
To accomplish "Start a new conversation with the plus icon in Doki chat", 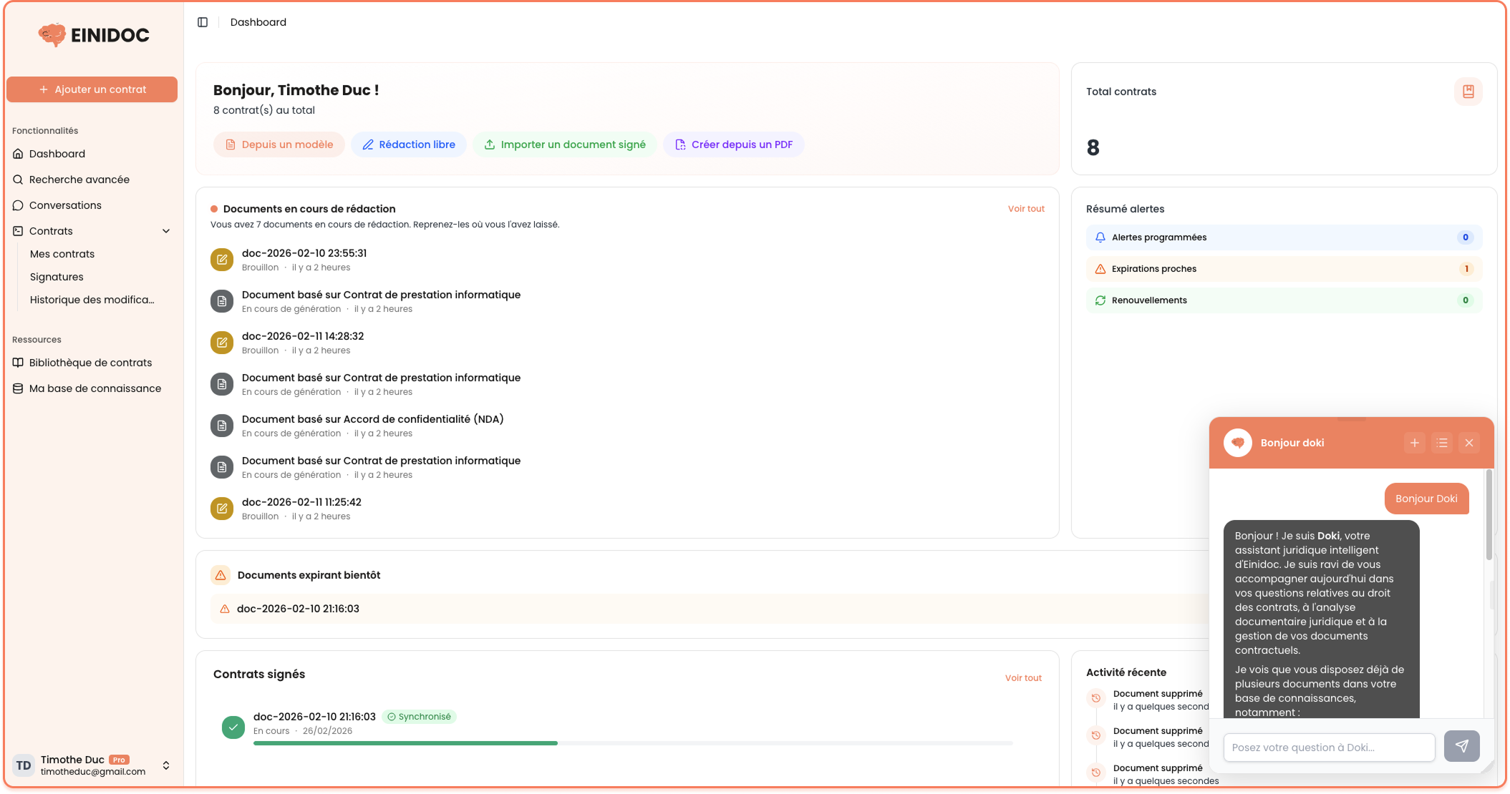I will pyautogui.click(x=1414, y=442).
